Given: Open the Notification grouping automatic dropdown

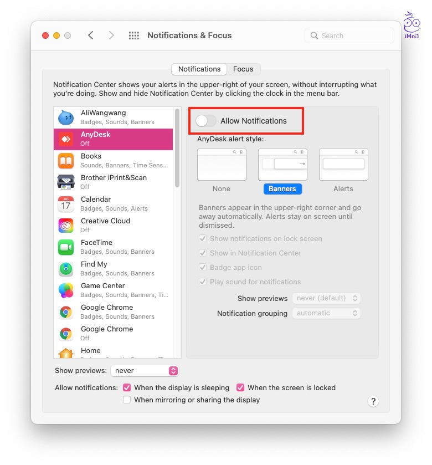Looking at the screenshot, I should (x=326, y=313).
